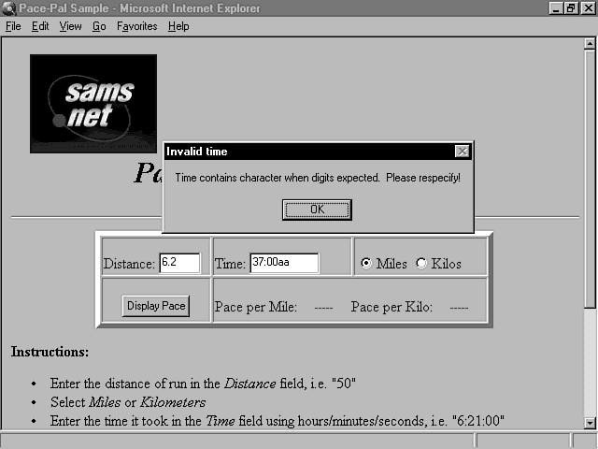
Task: Open the Go menu
Action: pos(99,26)
